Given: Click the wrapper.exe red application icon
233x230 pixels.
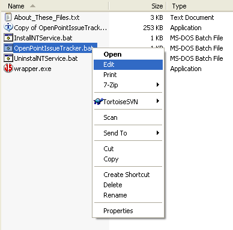Looking at the screenshot, I should (8, 68).
